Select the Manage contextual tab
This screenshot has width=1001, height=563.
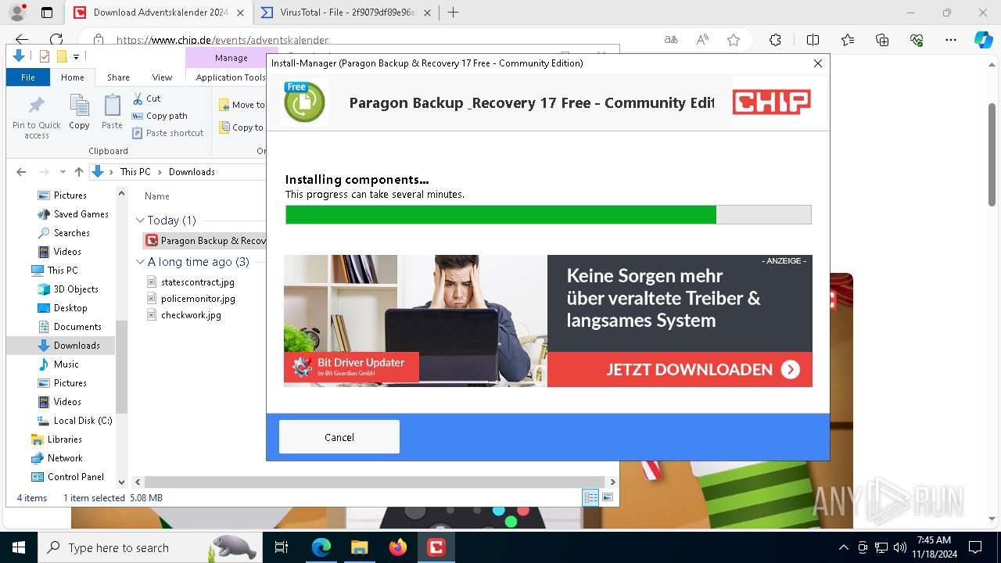point(231,58)
